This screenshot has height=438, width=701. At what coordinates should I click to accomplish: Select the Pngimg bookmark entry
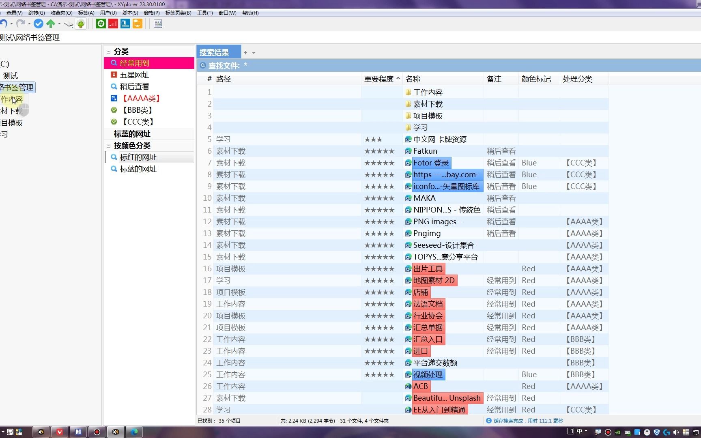pyautogui.click(x=427, y=234)
